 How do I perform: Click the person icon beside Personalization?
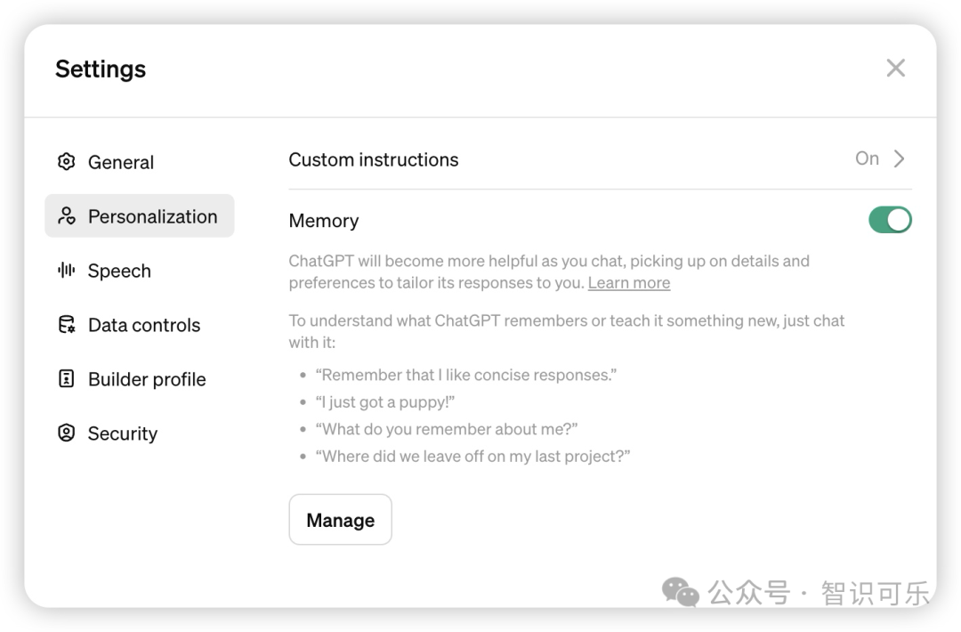67,216
